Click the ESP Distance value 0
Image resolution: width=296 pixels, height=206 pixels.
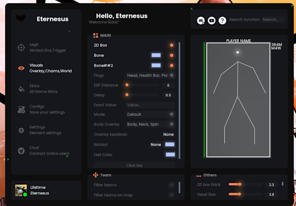[x=168, y=85]
